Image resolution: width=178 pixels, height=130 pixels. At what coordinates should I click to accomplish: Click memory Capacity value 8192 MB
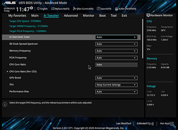(165, 68)
